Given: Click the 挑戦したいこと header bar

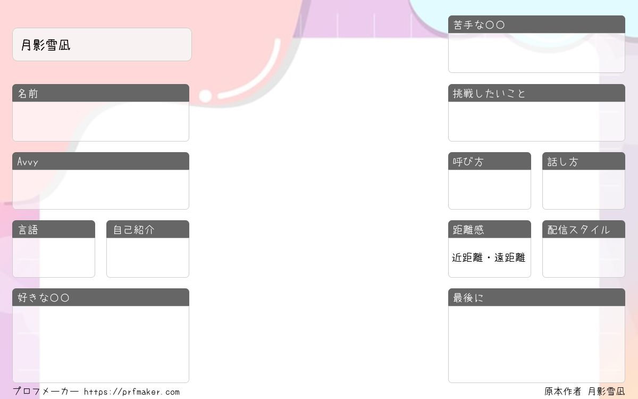Looking at the screenshot, I should click(x=536, y=93).
